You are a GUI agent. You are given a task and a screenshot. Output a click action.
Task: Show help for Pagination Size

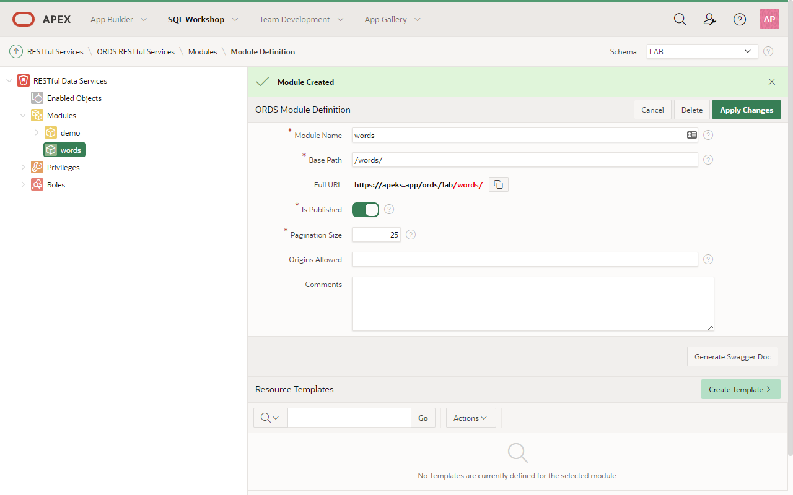[x=411, y=235]
